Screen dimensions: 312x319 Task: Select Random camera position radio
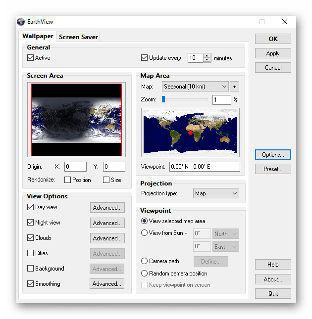point(144,273)
